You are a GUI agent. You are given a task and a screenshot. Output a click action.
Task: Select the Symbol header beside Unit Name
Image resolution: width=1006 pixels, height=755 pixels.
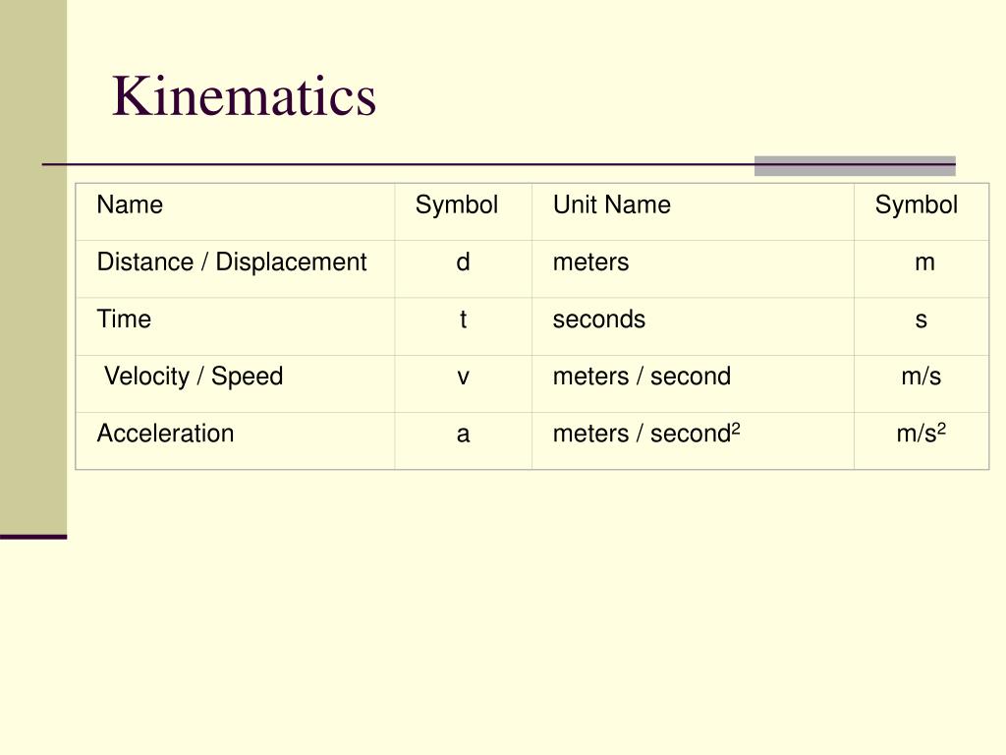pos(916,205)
